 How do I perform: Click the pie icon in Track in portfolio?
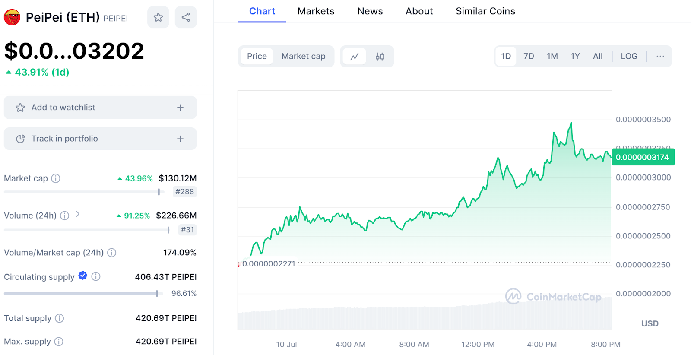20,139
